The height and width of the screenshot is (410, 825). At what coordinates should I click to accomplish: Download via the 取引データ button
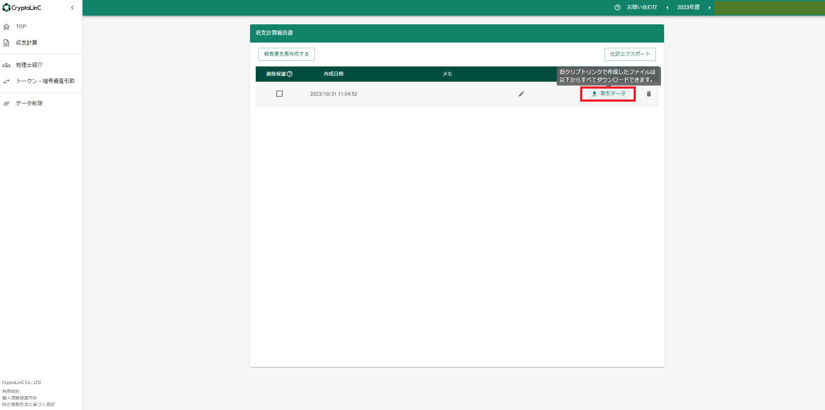click(x=608, y=94)
